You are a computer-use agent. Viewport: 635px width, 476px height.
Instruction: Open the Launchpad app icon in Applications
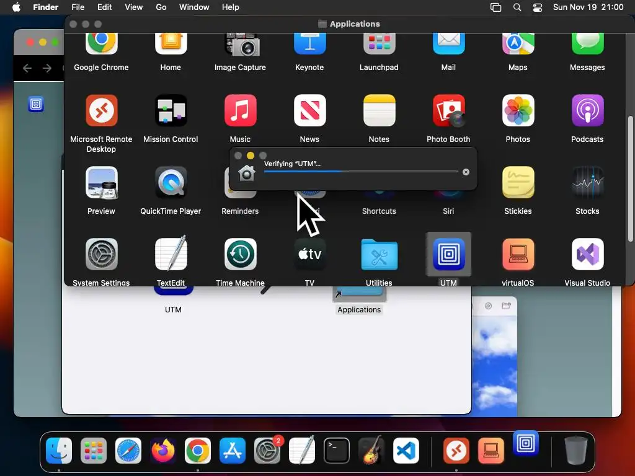[379, 44]
